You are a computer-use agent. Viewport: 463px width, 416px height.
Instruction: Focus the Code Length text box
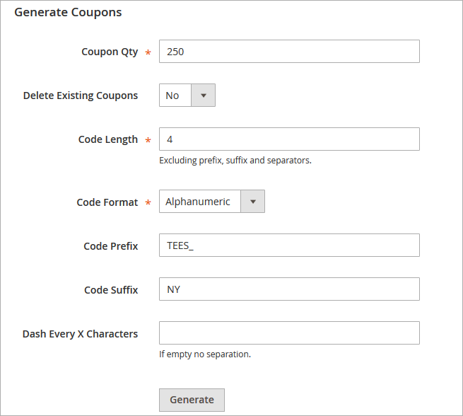289,139
